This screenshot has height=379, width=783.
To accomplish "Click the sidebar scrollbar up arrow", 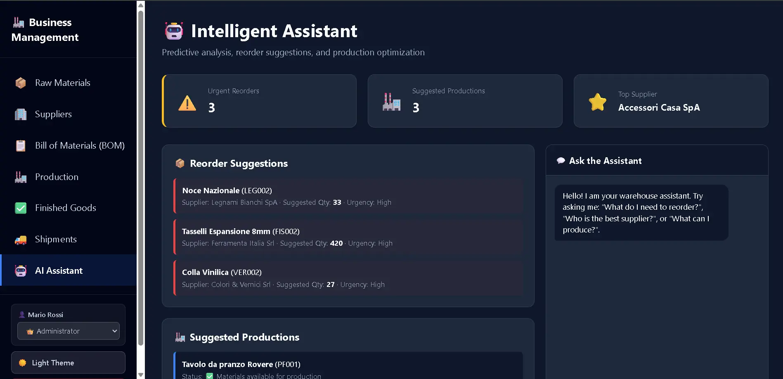I will [141, 5].
